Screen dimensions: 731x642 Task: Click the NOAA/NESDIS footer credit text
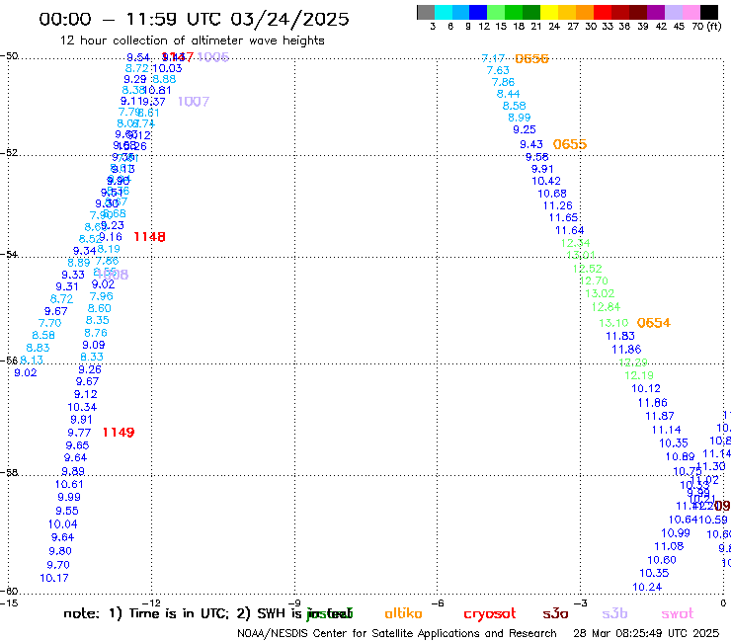click(x=397, y=634)
